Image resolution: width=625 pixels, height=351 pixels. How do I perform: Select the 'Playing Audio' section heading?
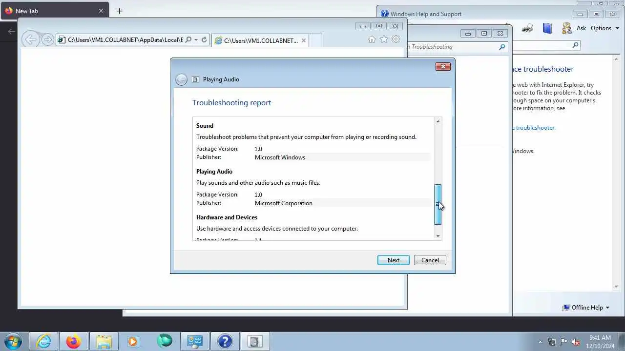tap(214, 172)
